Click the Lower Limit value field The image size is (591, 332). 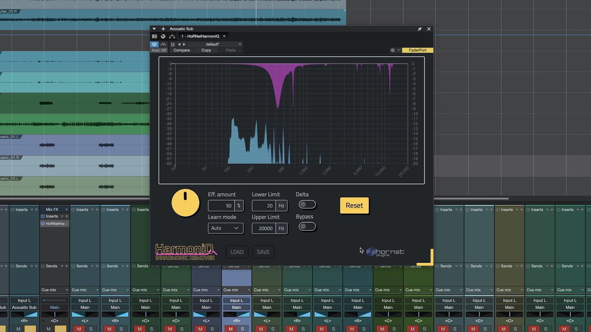(x=264, y=206)
